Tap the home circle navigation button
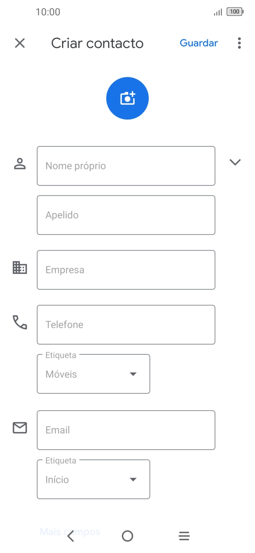The width and height of the screenshot is (255, 553). pyautogui.click(x=127, y=536)
